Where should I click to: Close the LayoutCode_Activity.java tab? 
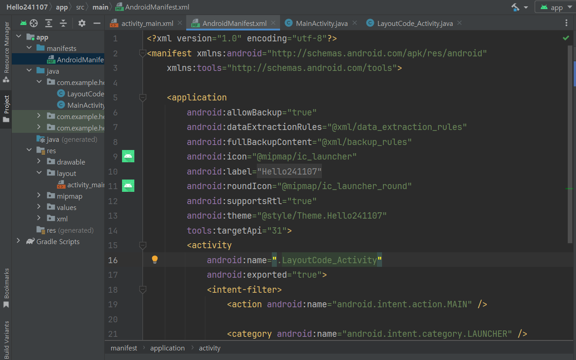459,23
